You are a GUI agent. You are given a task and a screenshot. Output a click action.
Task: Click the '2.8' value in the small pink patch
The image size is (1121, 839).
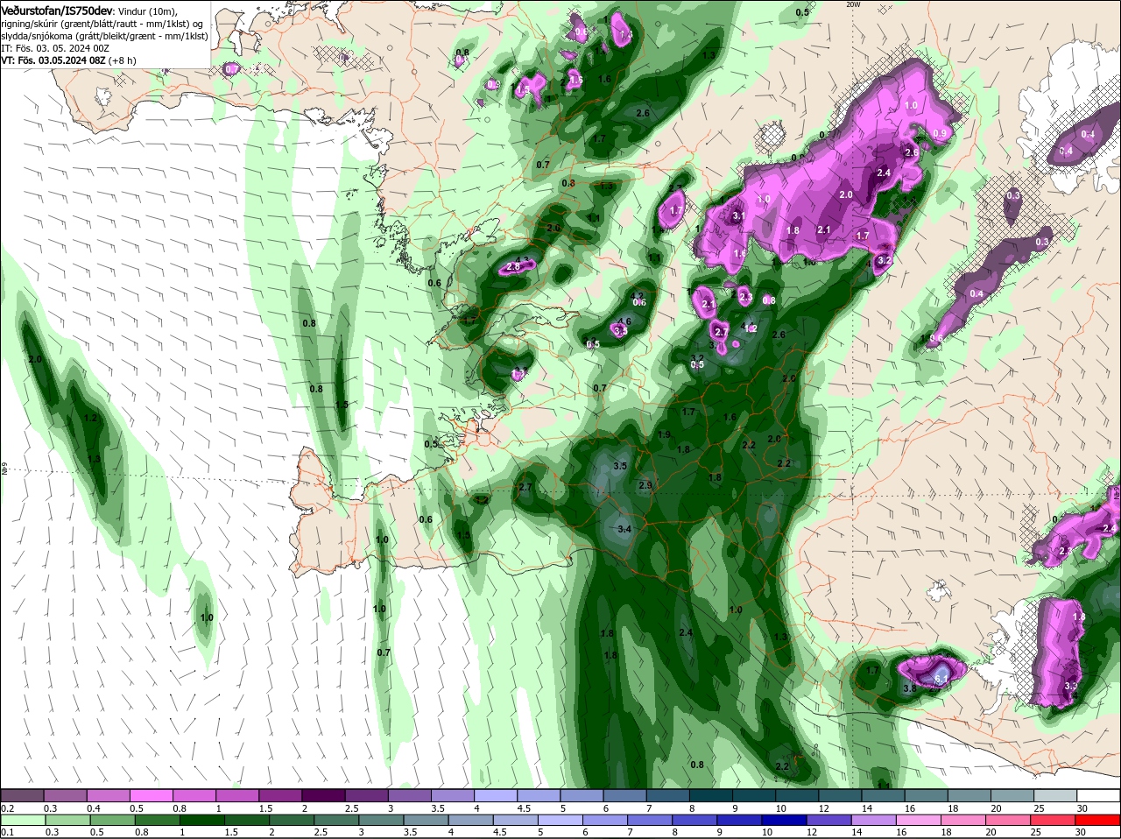tap(513, 266)
